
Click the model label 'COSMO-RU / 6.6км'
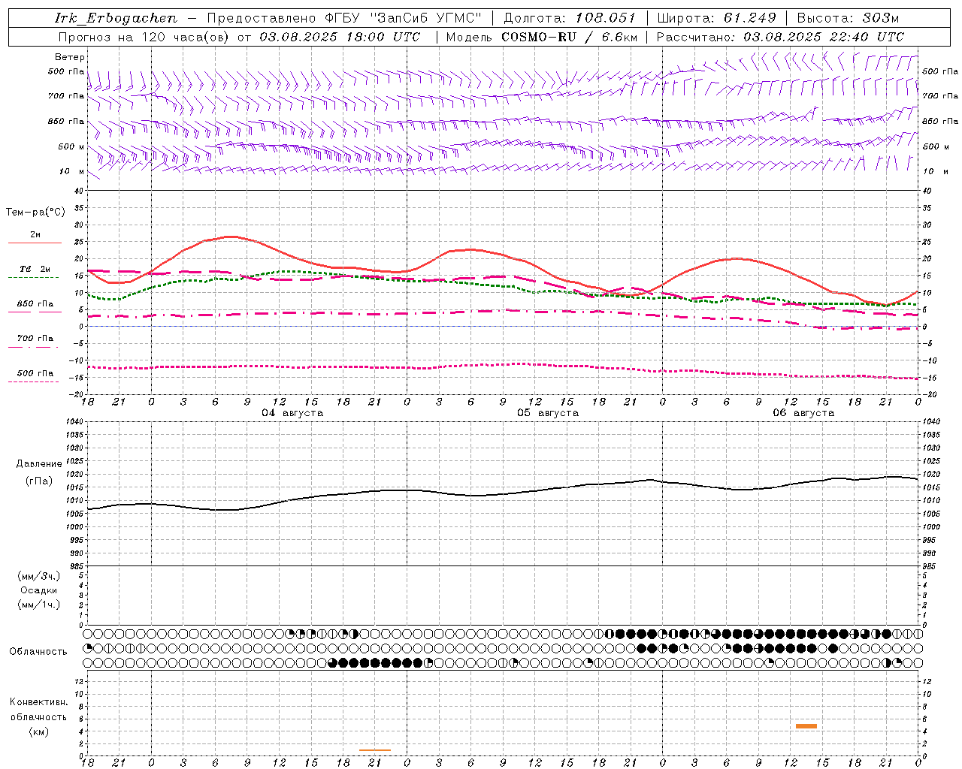point(569,37)
